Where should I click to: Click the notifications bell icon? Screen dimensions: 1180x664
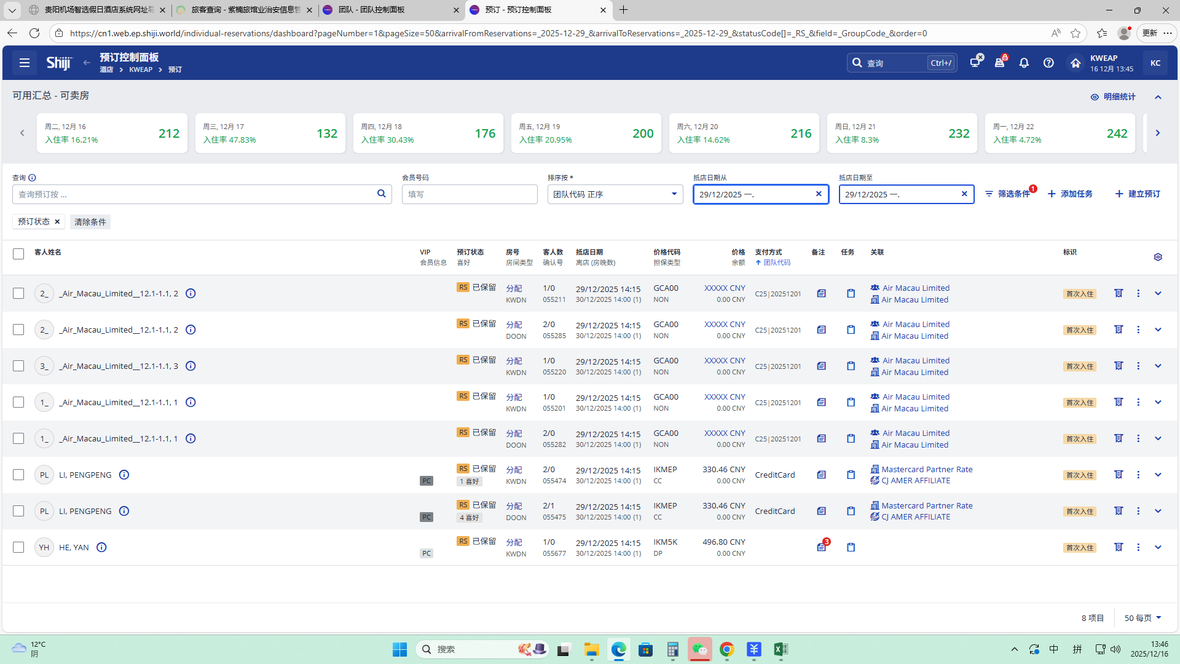point(1024,63)
